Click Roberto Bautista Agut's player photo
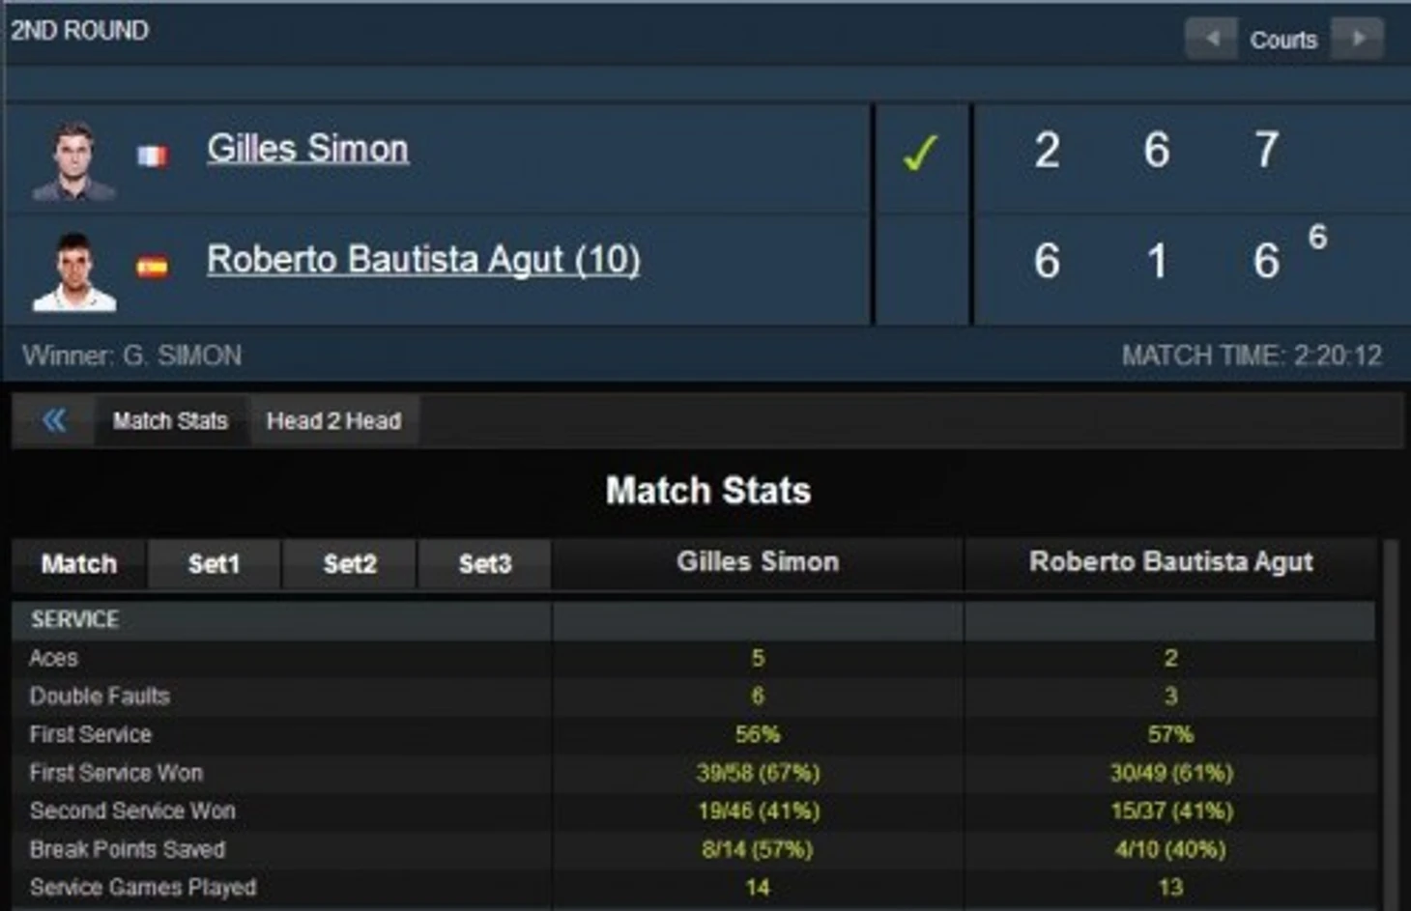Image resolution: width=1411 pixels, height=911 pixels. click(74, 271)
